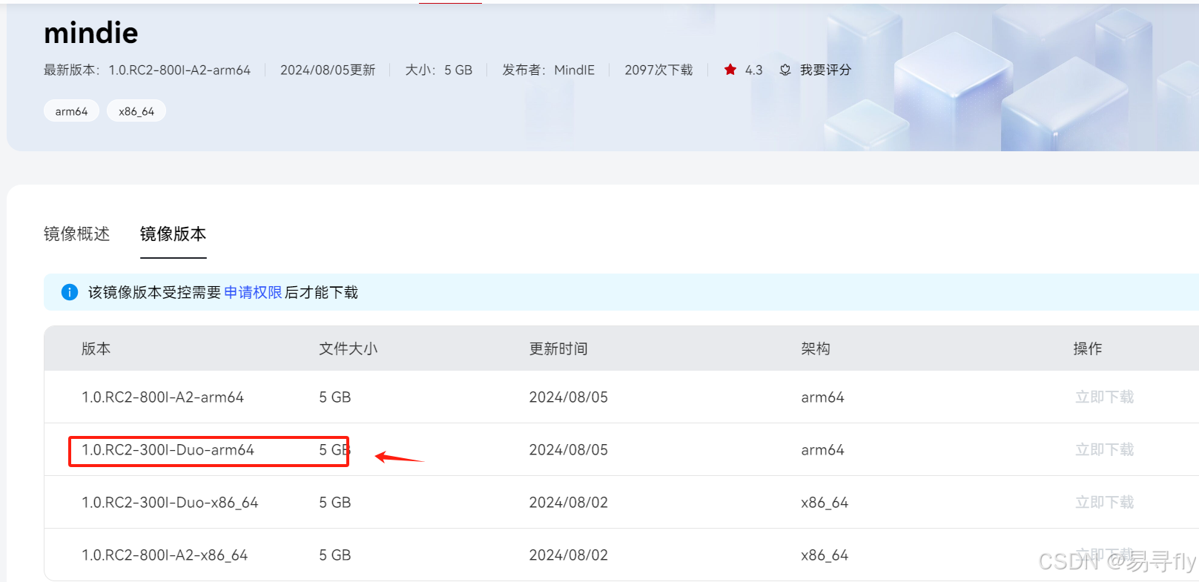Click the mindie page title

[90, 33]
